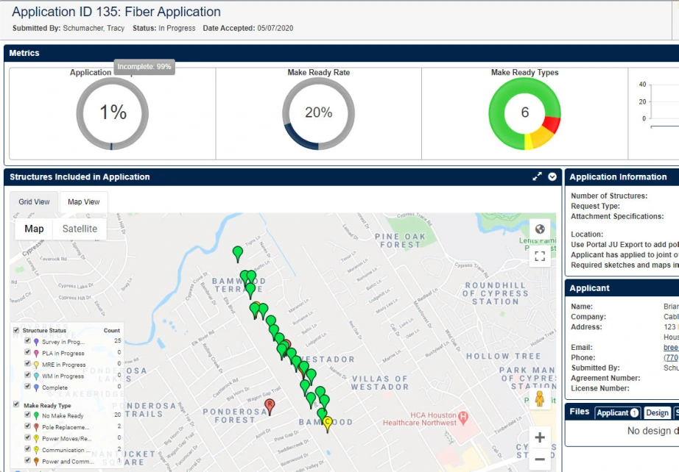The width and height of the screenshot is (679, 472).
Task: Click the Street View pegman icon
Action: click(x=540, y=398)
